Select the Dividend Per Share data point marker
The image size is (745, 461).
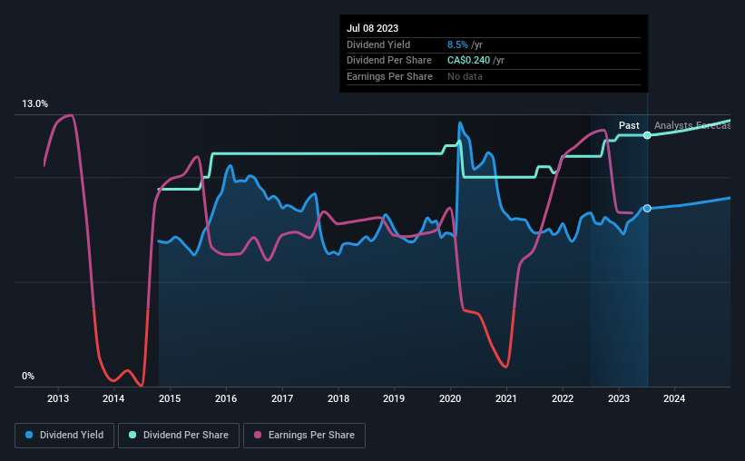[x=647, y=135]
